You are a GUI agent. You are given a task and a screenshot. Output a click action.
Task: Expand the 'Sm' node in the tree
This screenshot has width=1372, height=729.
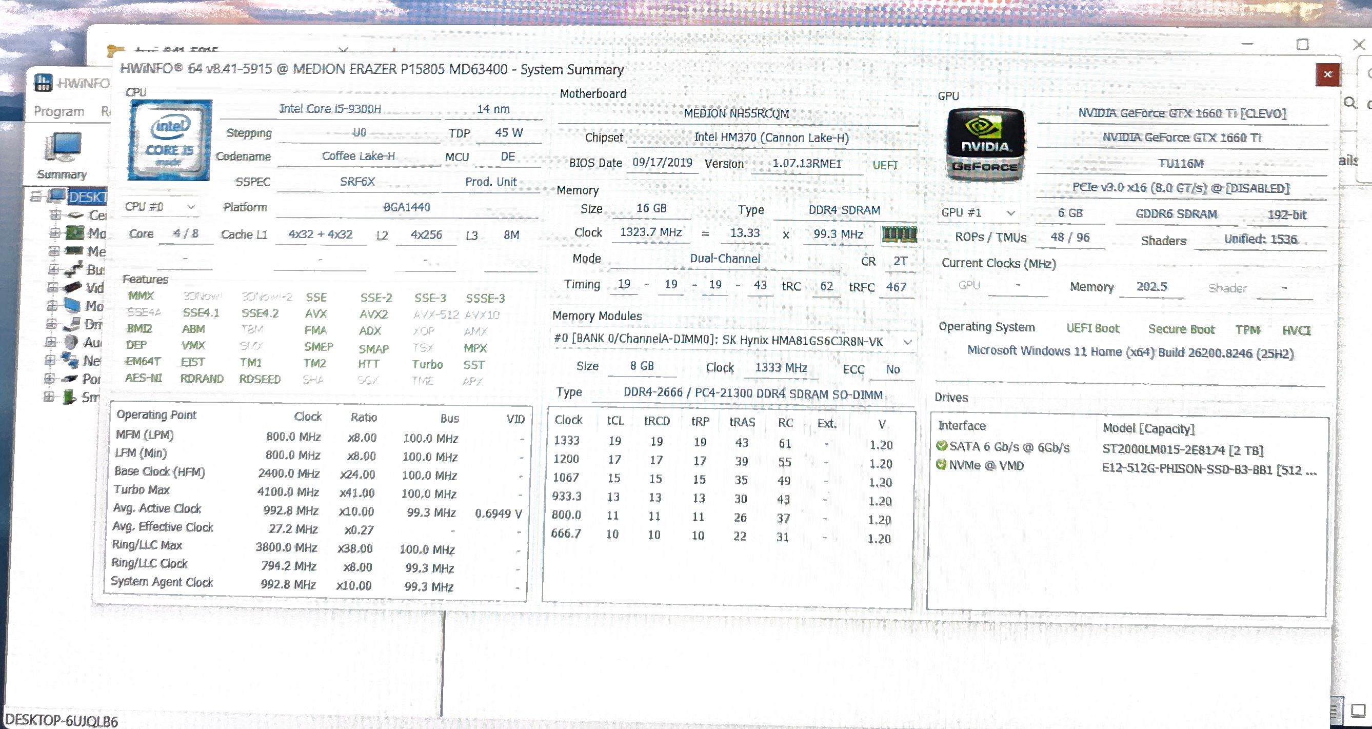click(48, 397)
